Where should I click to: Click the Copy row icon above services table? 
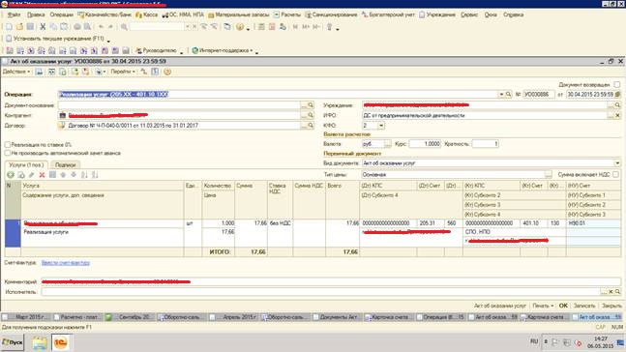point(21,175)
